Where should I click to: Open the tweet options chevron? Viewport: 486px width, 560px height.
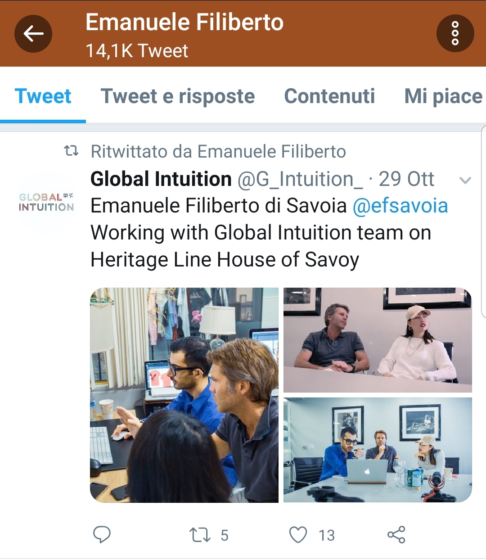[x=465, y=181]
